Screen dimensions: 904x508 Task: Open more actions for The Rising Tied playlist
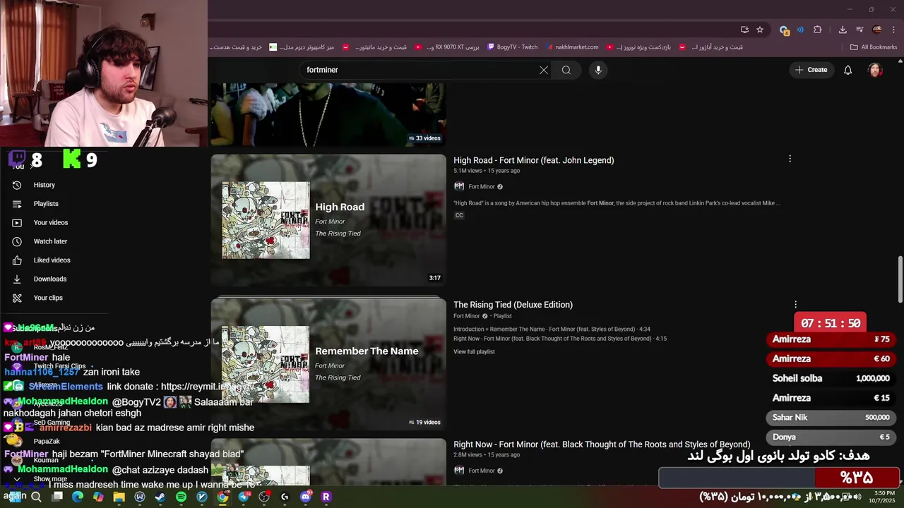(x=795, y=305)
